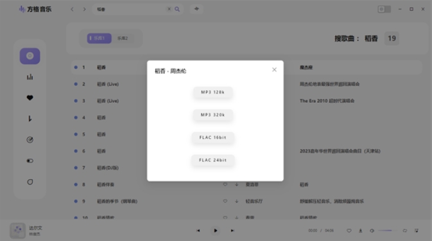Click the L-shaped sidebar icon below the heart
Screen dimensions: 432x241
pyautogui.click(x=30, y=118)
